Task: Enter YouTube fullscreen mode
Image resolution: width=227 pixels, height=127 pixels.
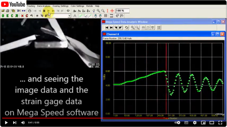Action: 220,122
